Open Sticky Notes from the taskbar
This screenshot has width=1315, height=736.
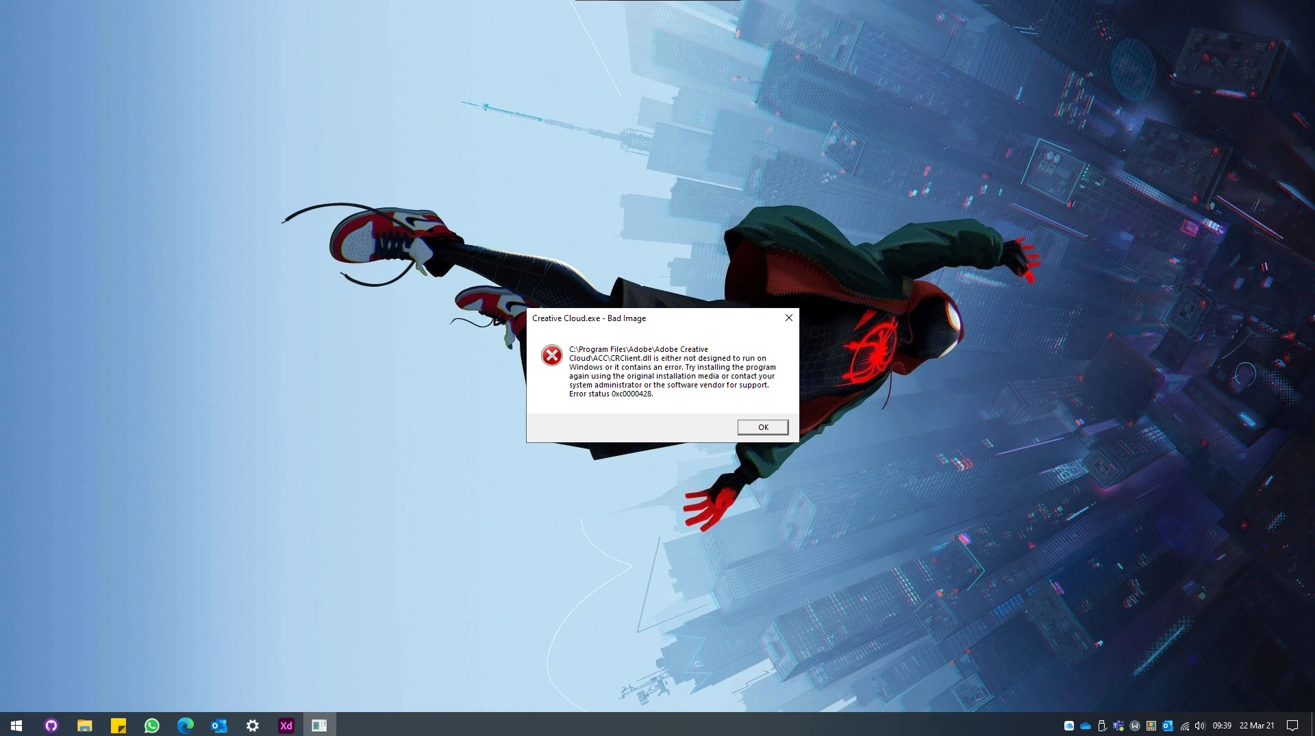[x=118, y=725]
